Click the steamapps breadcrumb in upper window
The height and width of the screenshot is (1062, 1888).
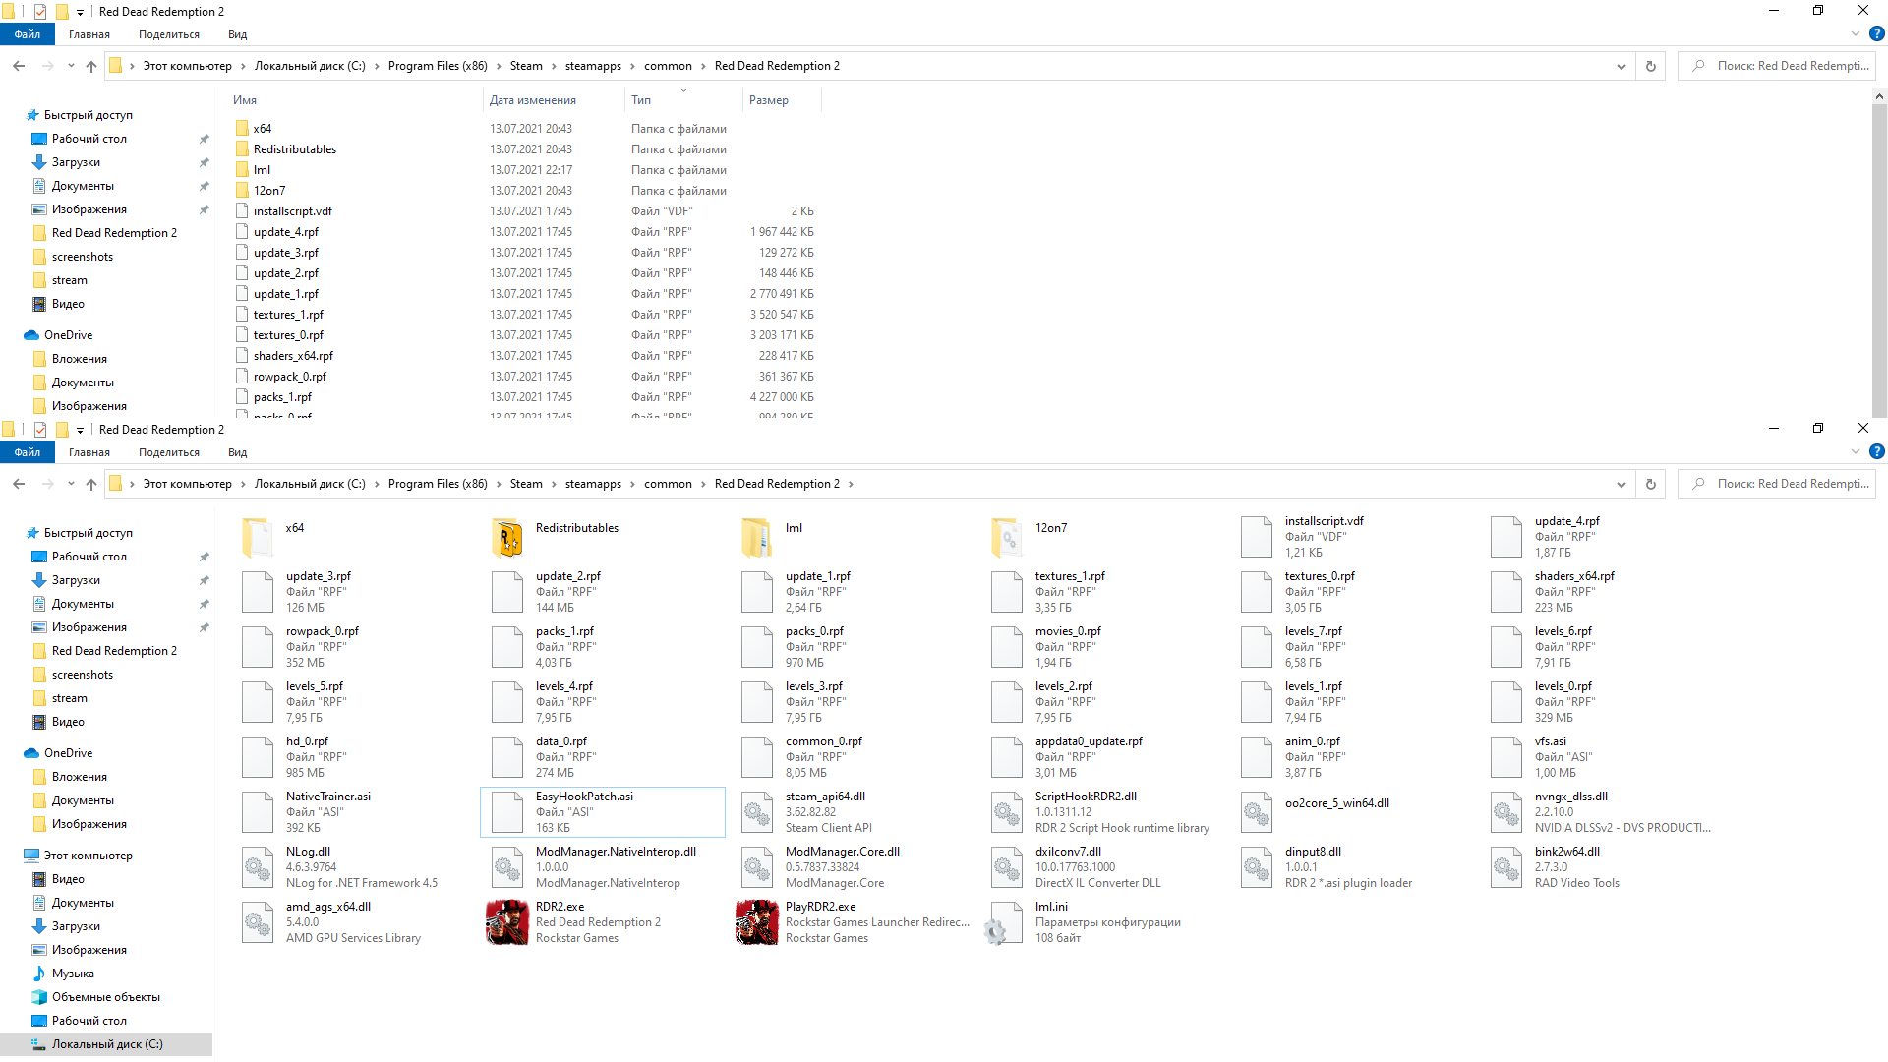[x=593, y=66]
